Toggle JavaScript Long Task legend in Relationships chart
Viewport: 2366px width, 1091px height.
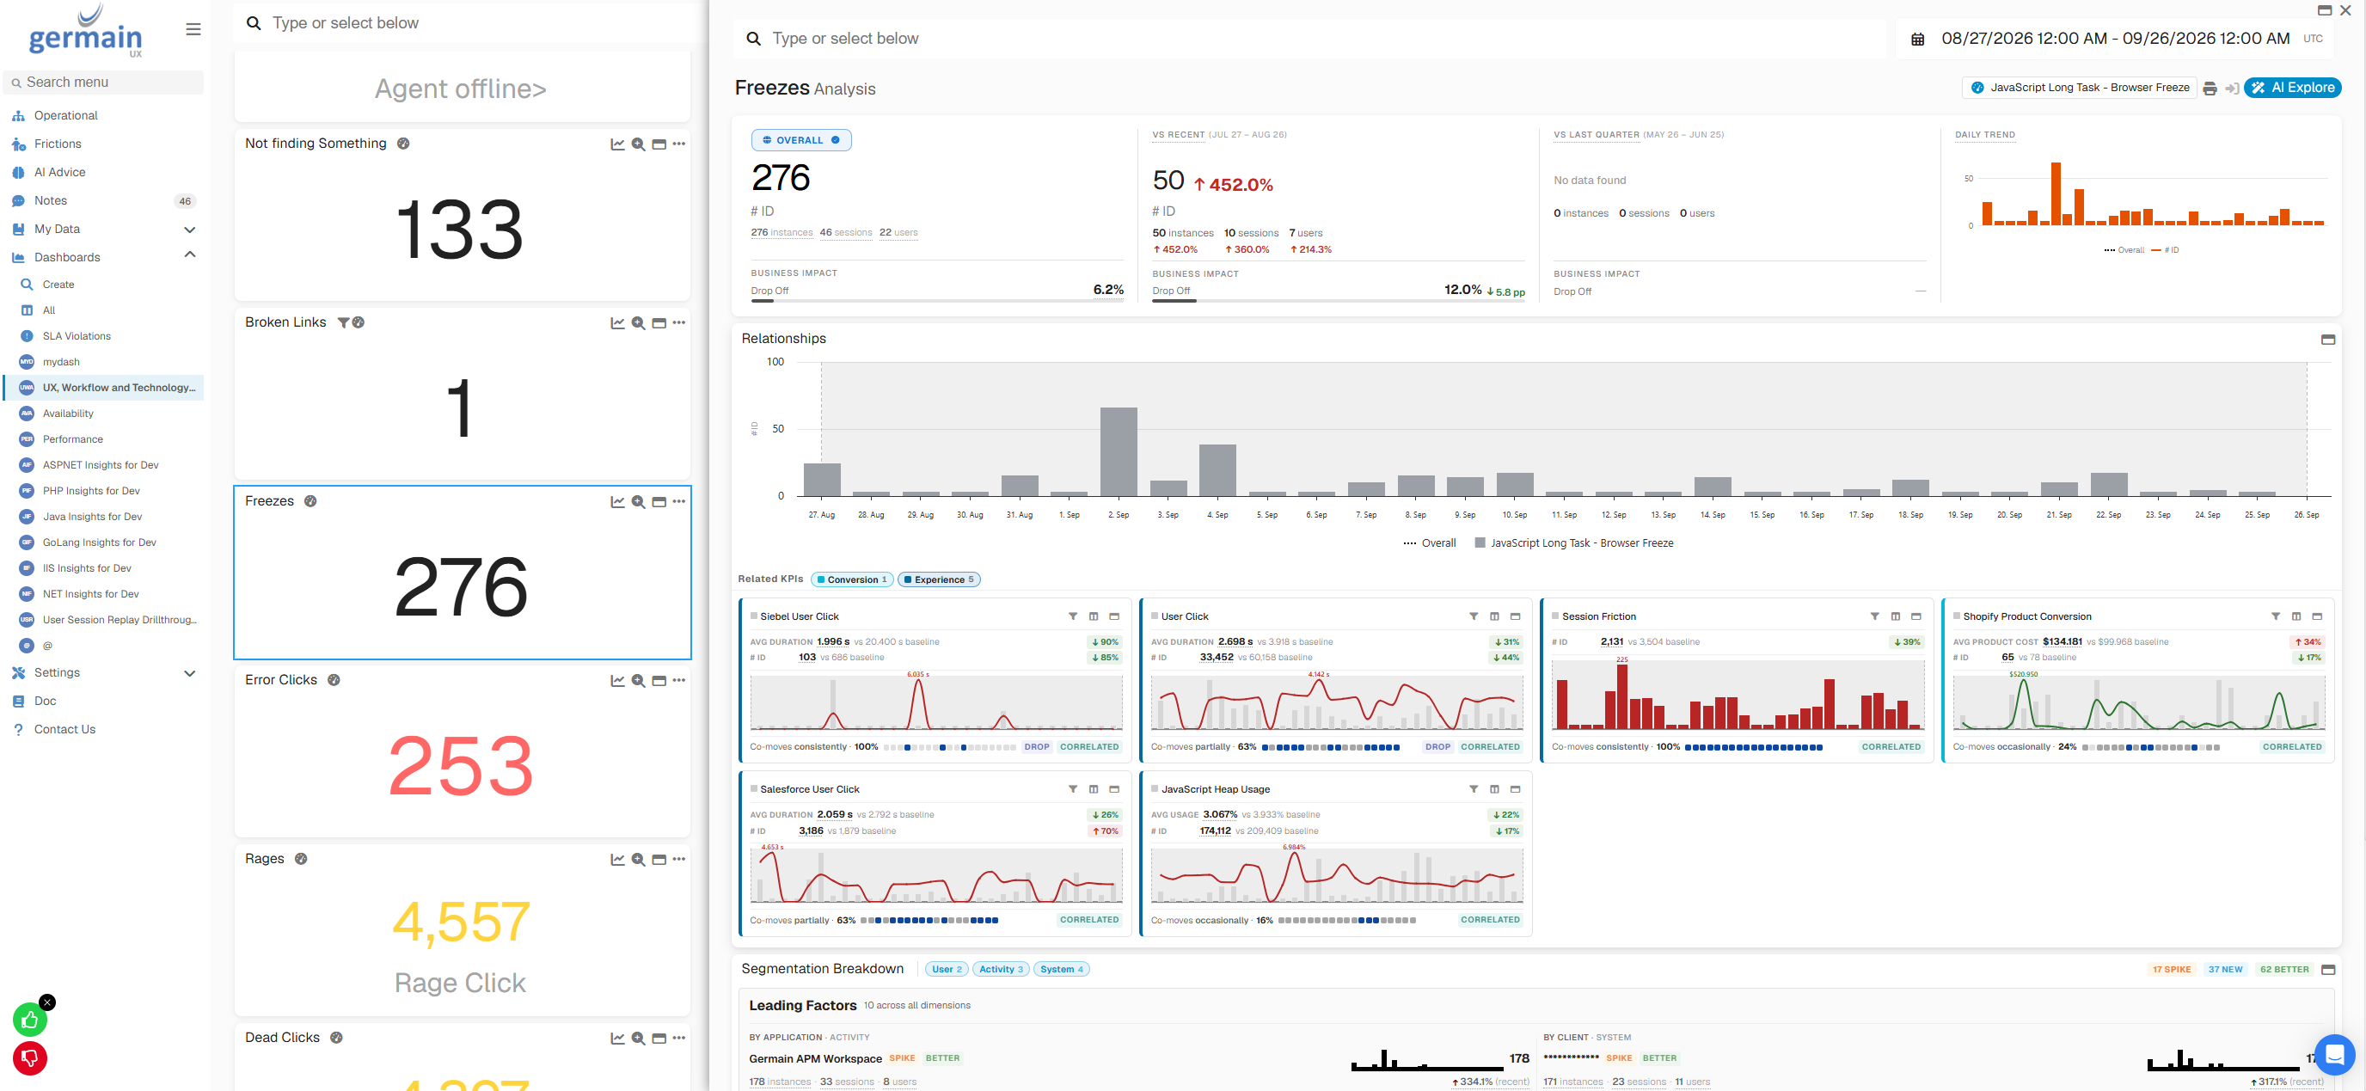click(1573, 542)
